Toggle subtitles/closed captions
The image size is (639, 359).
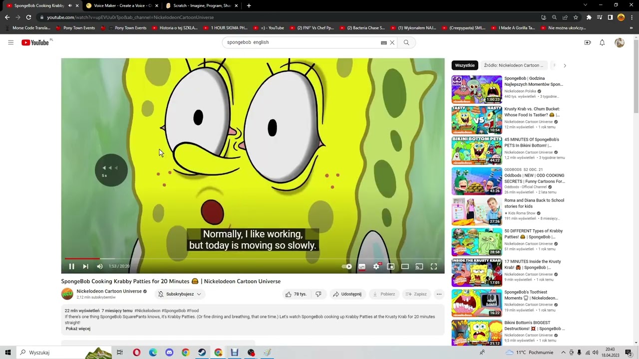pyautogui.click(x=362, y=266)
